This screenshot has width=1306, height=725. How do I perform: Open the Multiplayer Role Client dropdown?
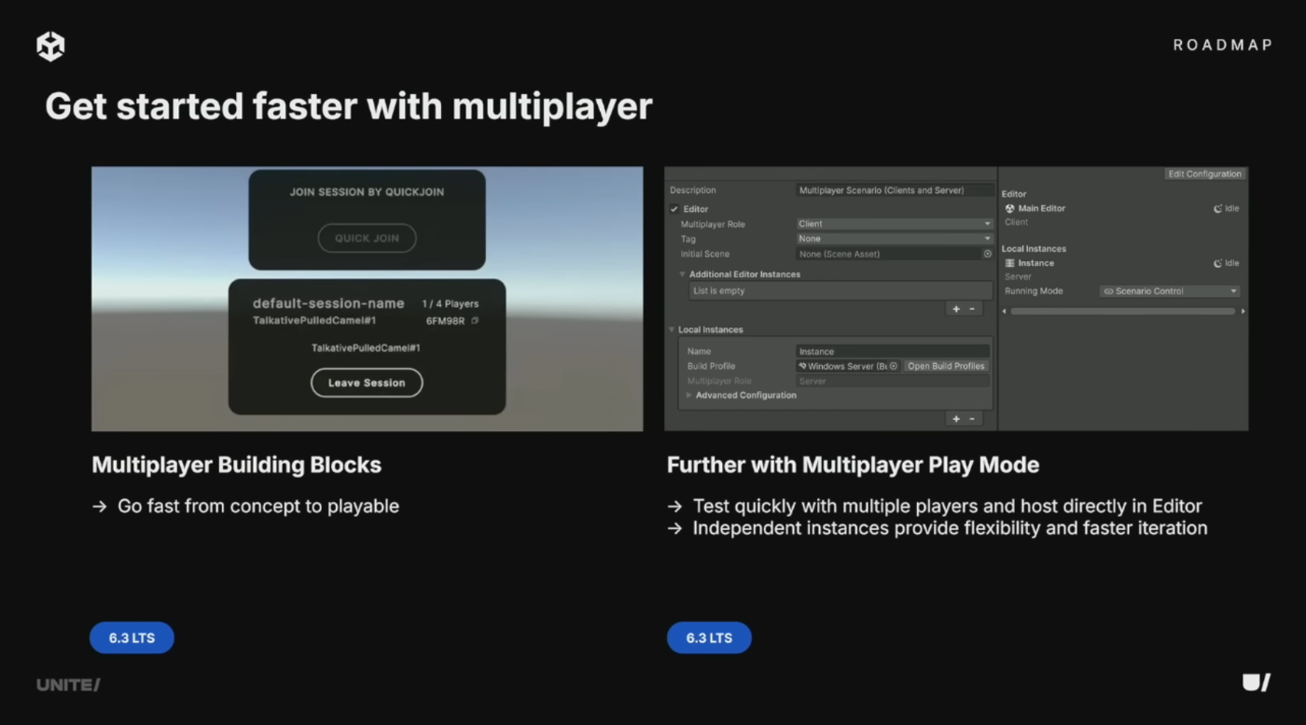(x=895, y=224)
